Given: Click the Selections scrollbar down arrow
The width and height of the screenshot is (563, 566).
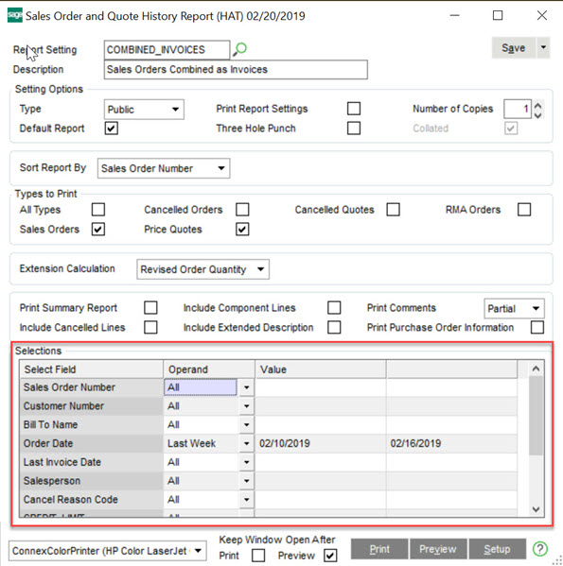Looking at the screenshot, I should tap(536, 509).
